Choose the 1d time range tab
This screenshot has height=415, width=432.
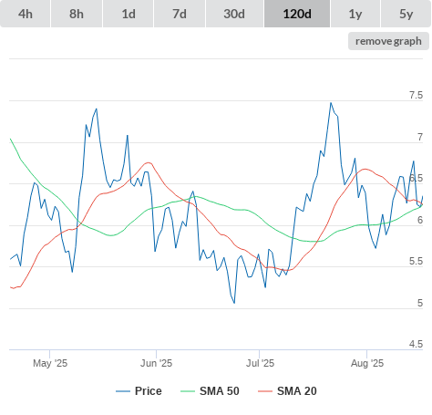(x=129, y=14)
